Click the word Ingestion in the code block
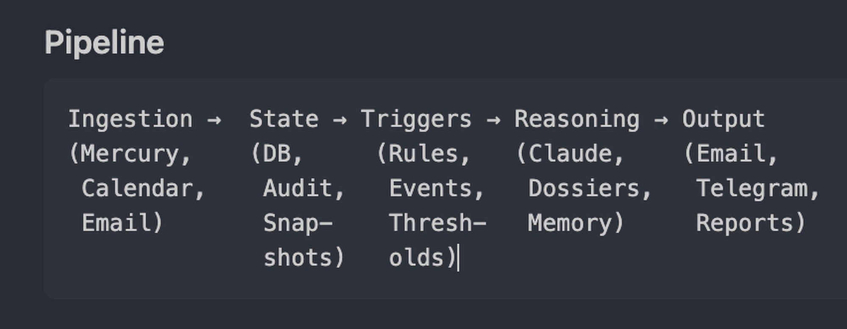The image size is (847, 329). click(x=130, y=119)
